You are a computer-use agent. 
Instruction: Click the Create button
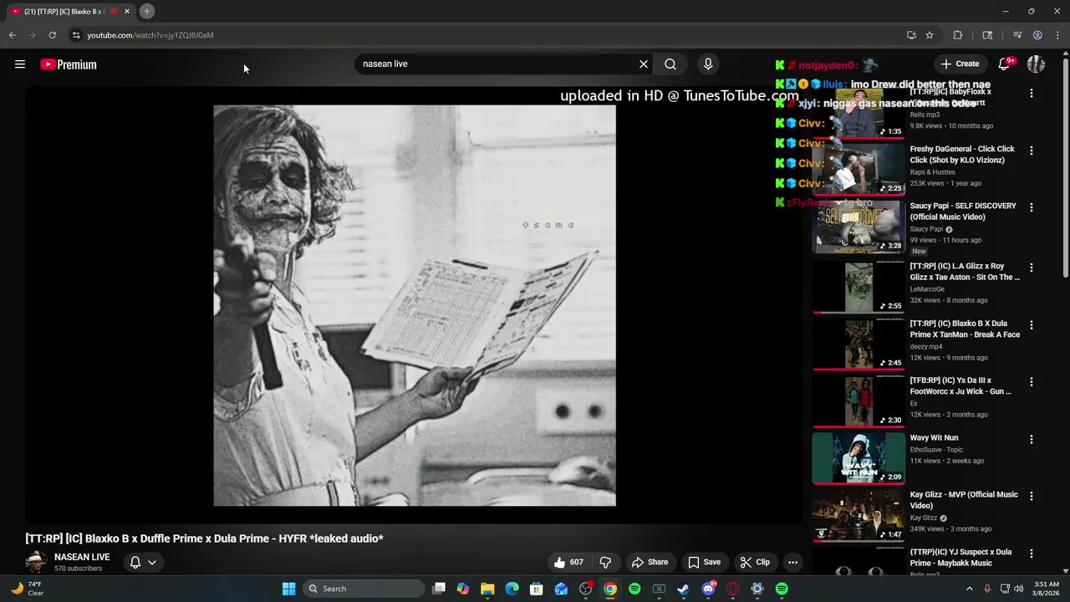click(x=960, y=64)
